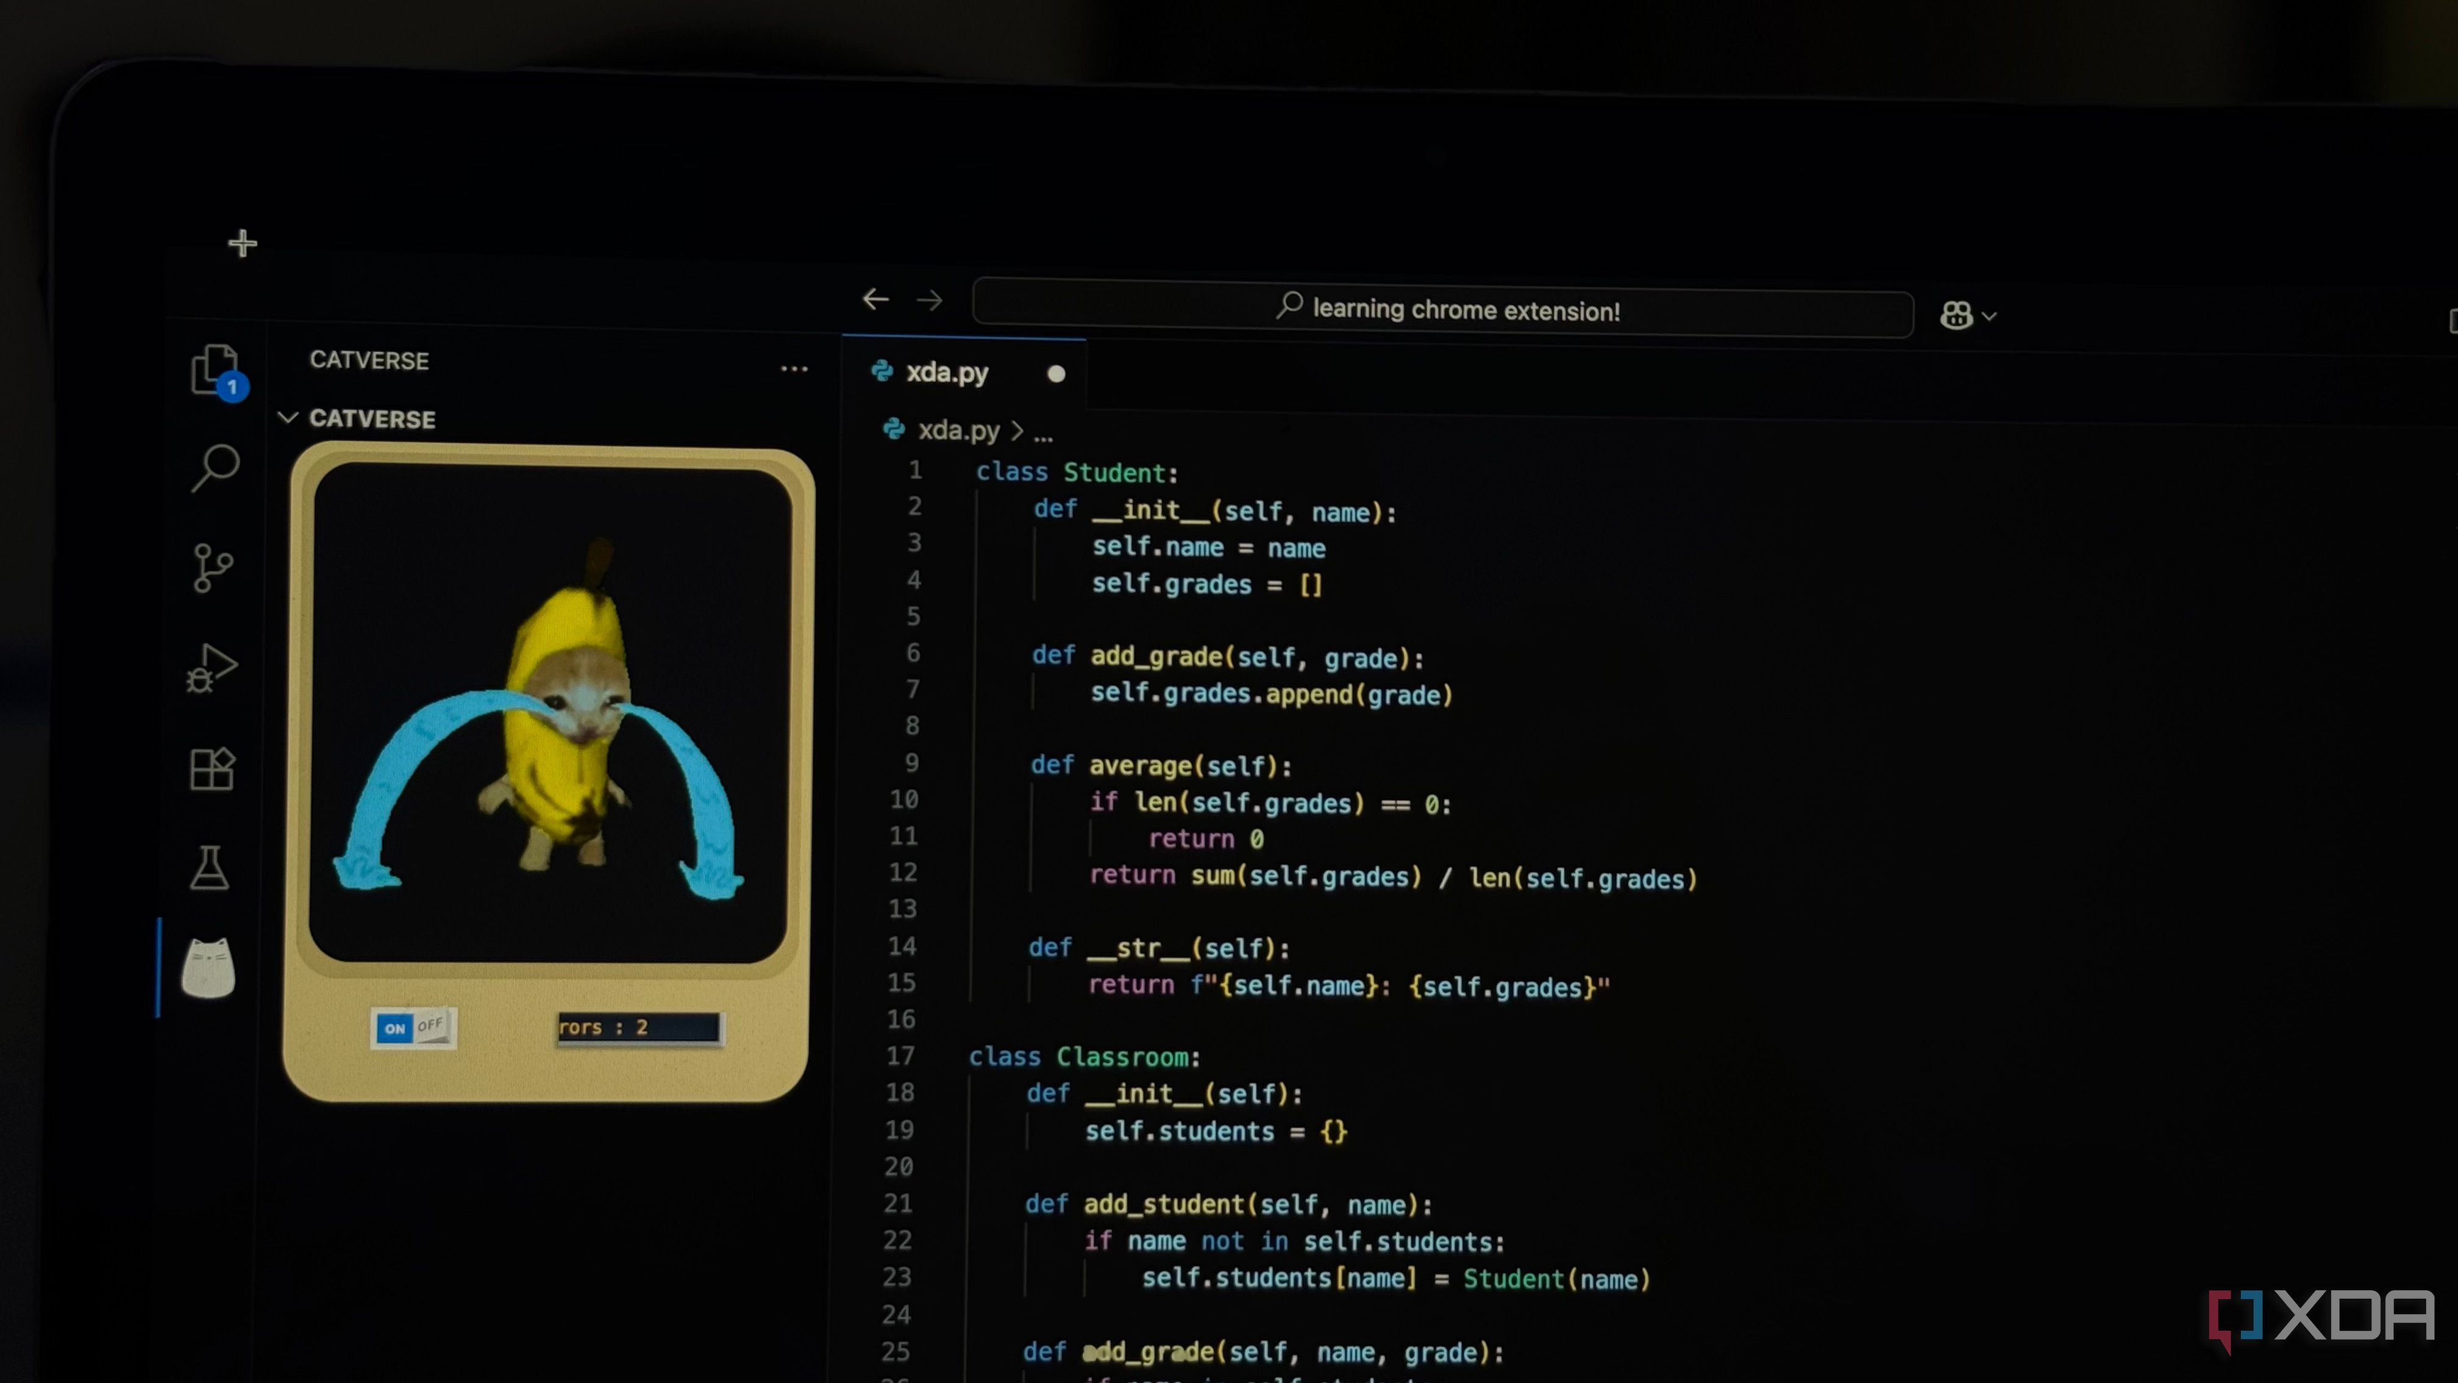
Task: Click the forward navigation arrow
Action: click(928, 302)
